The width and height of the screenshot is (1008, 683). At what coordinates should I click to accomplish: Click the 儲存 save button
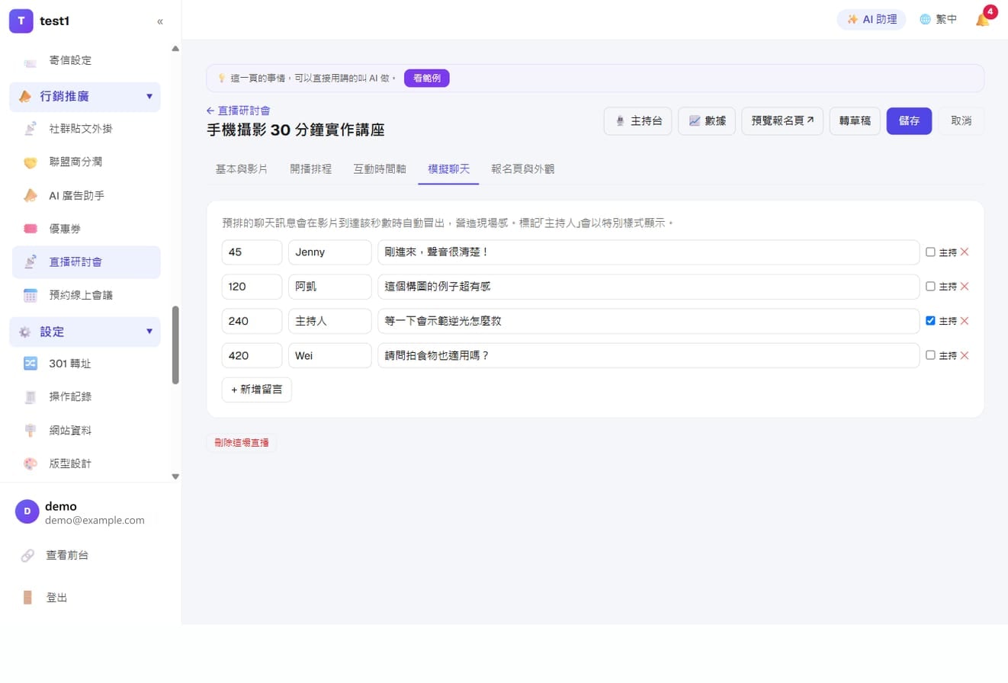point(909,121)
